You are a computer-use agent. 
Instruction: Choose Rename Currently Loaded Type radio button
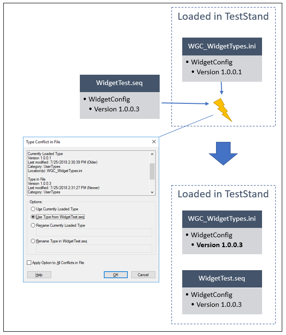pyautogui.click(x=33, y=225)
